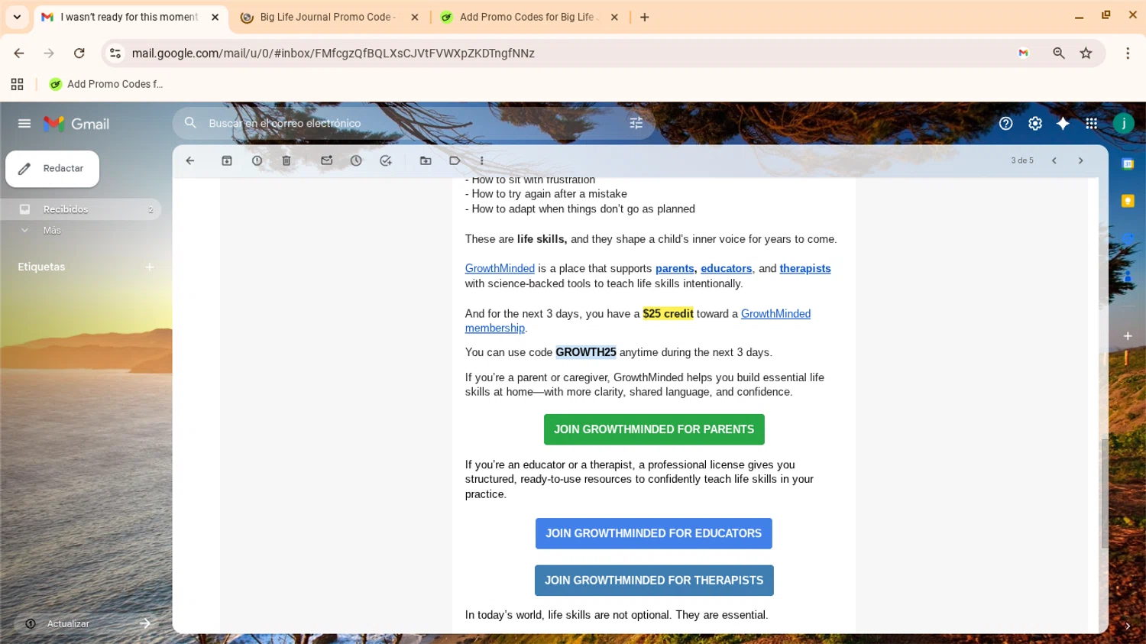Follow the parents link
Viewport: 1146px width, 644px height.
coord(675,269)
